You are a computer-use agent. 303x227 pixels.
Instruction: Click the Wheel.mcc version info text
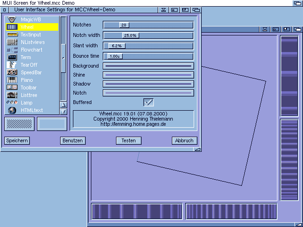[134, 113]
